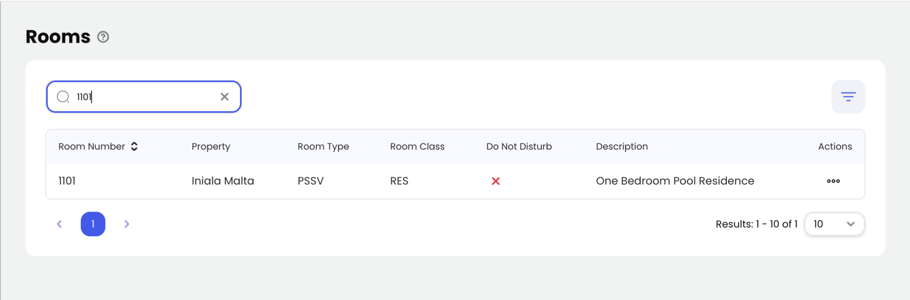The width and height of the screenshot is (910, 300).
Task: Select room number 1101 in the row
Action: [67, 181]
